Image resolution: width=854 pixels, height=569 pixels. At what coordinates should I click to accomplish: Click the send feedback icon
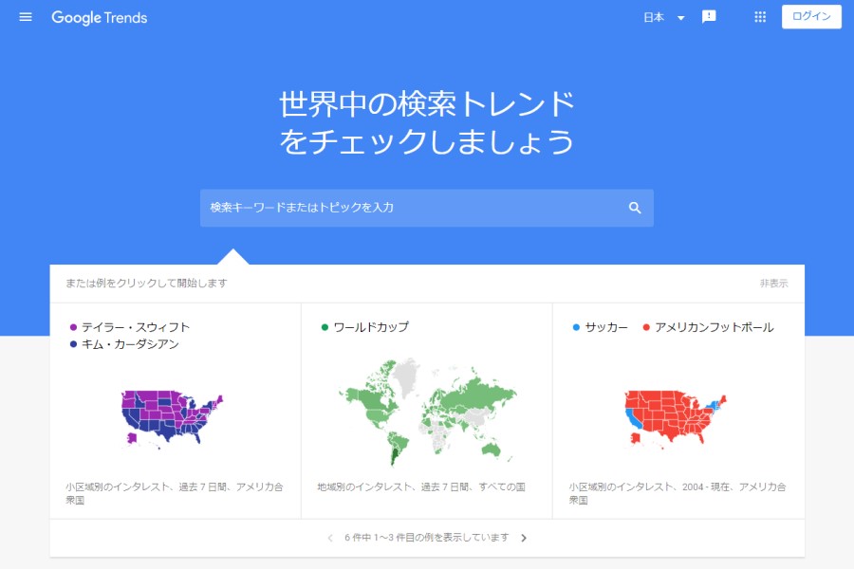point(709,17)
